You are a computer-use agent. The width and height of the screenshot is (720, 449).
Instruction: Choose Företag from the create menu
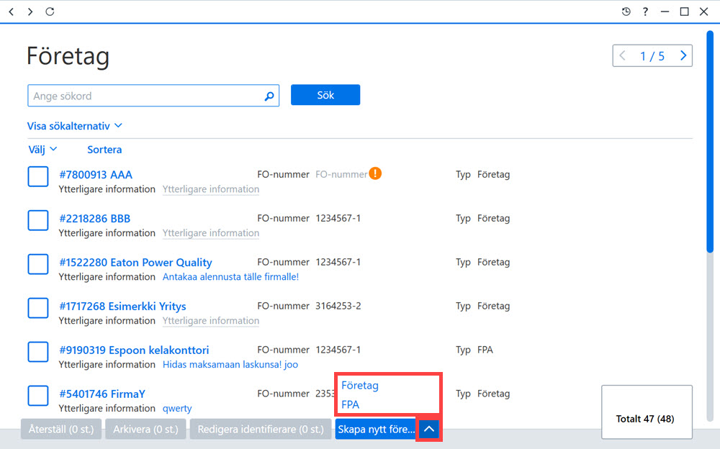click(x=360, y=386)
